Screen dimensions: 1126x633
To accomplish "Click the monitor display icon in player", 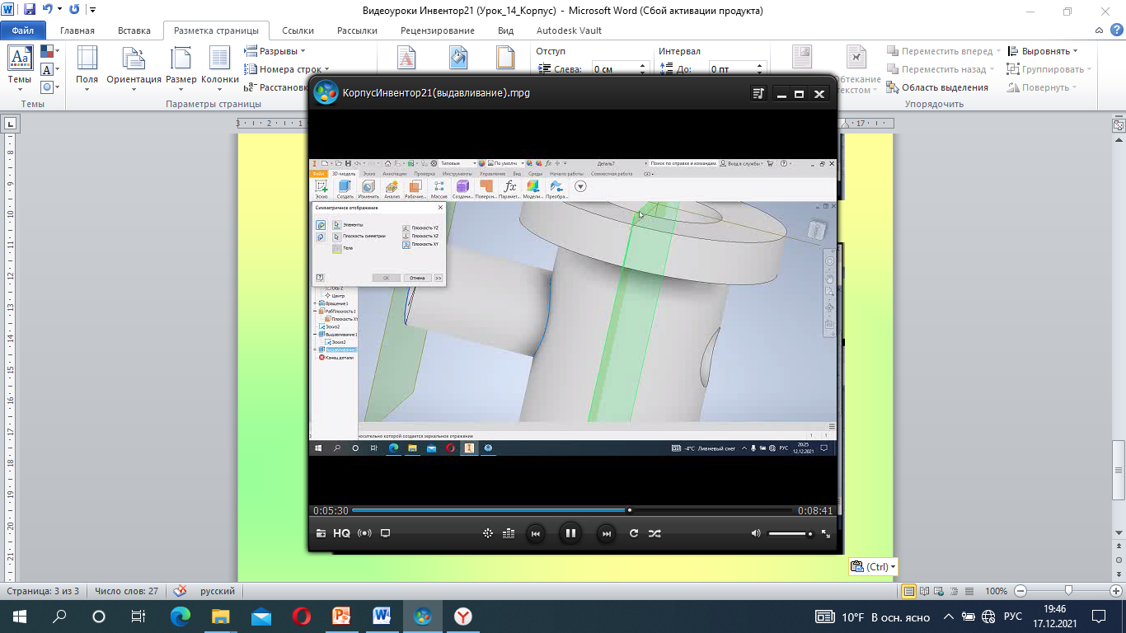I will [385, 533].
